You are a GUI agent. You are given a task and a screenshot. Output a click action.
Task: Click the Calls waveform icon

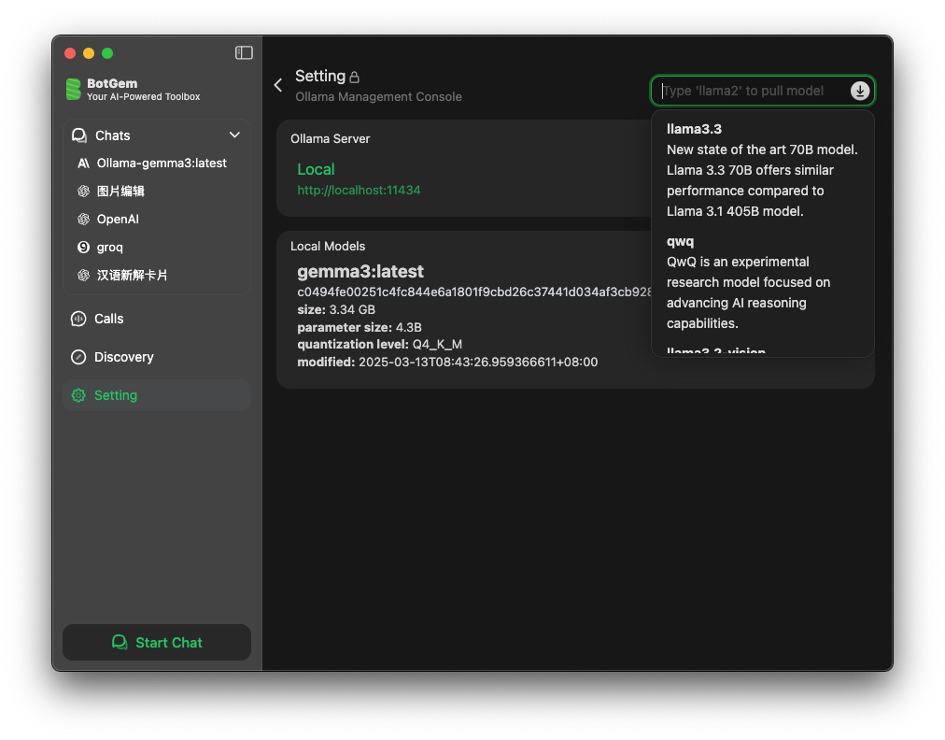pos(78,319)
